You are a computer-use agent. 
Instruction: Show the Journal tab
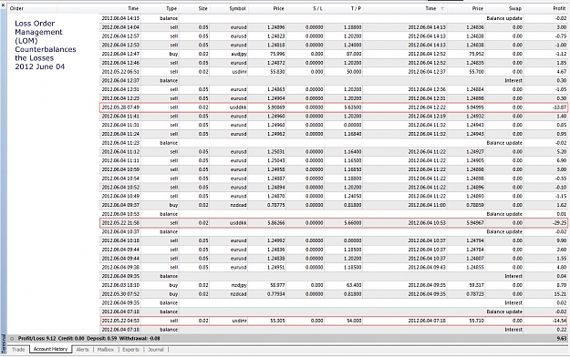pyautogui.click(x=156, y=350)
